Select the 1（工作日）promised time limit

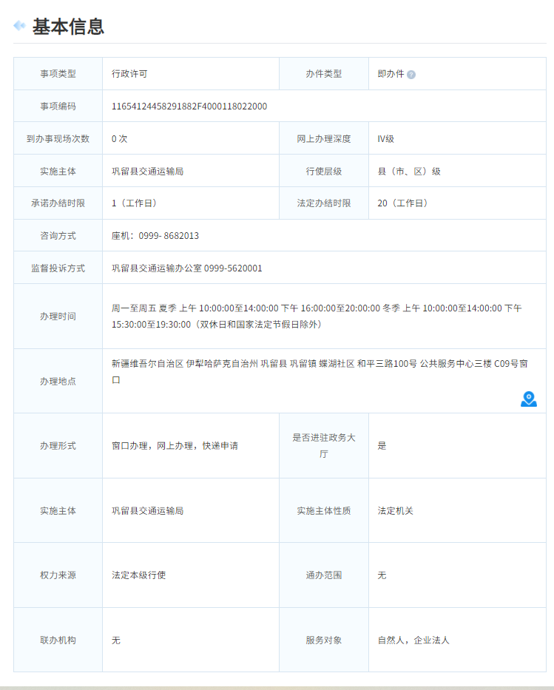pyautogui.click(x=134, y=203)
